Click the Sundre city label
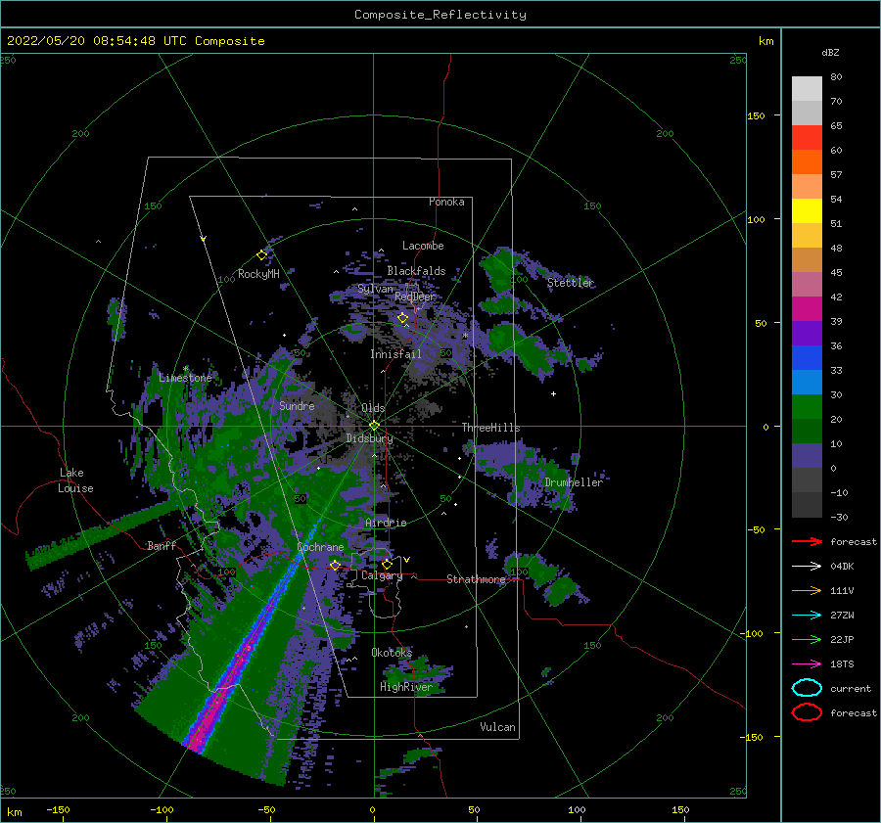Image resolution: width=881 pixels, height=823 pixels. [x=297, y=405]
